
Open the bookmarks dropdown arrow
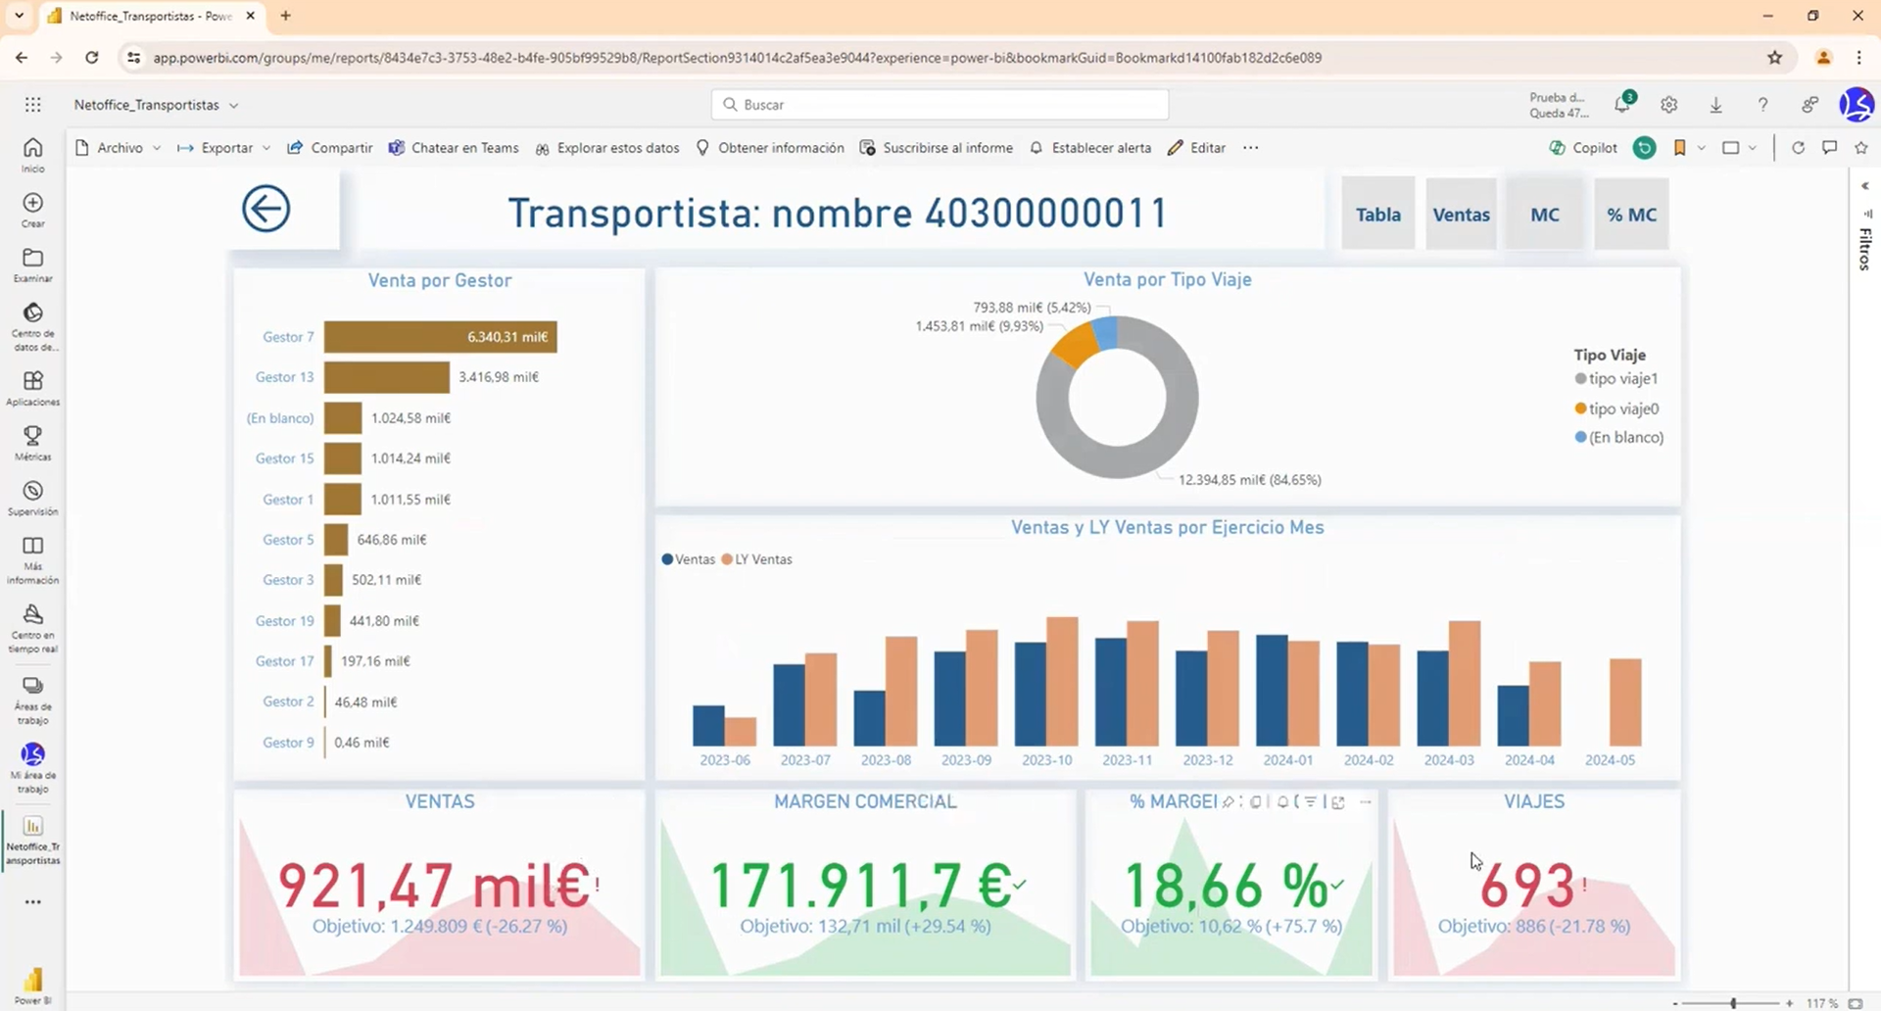click(1702, 148)
